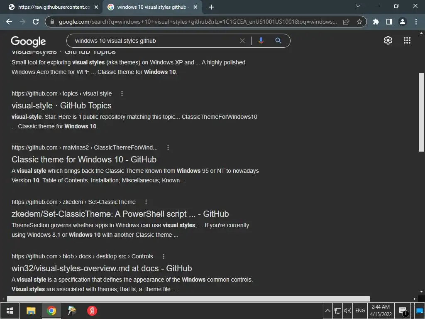Open taskbar clock and date
Screen dimensions: 425x319
click(381, 311)
